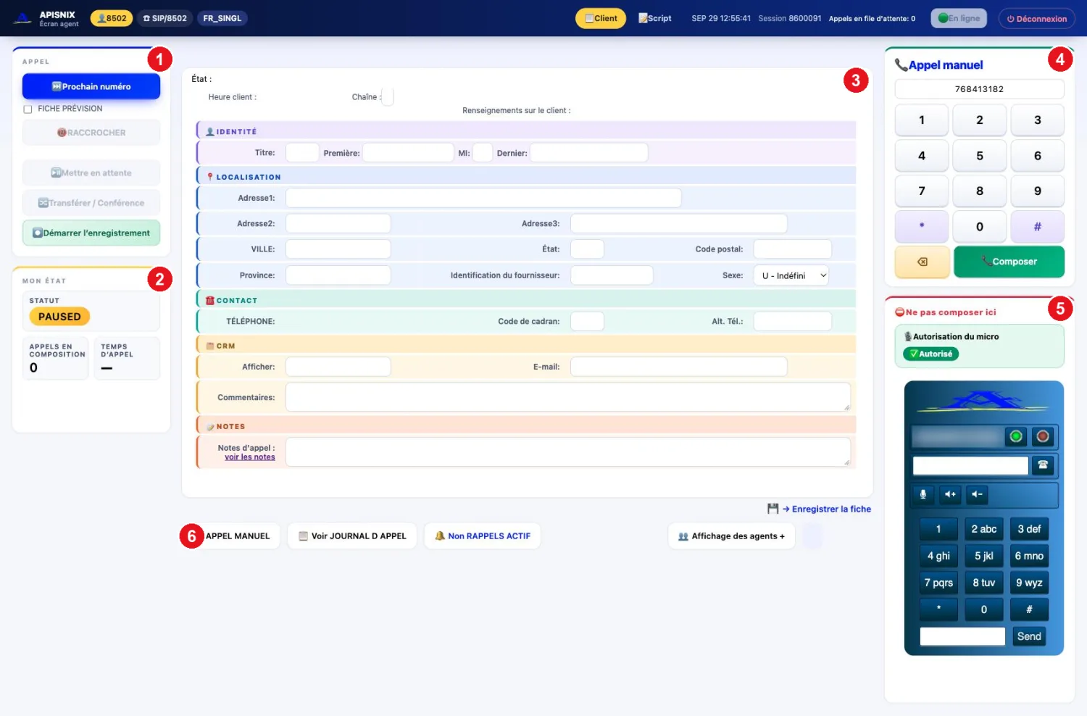Click the green Composer button
Image resolution: width=1087 pixels, height=716 pixels.
coord(1009,262)
